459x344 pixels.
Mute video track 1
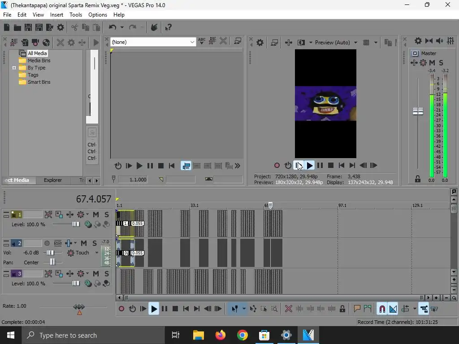click(96, 215)
